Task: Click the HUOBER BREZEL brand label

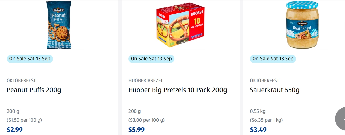Action: 146,80
